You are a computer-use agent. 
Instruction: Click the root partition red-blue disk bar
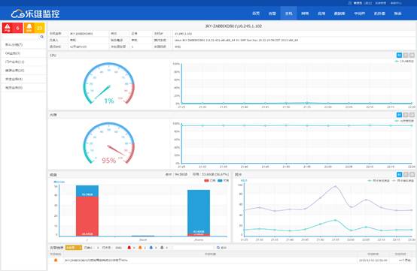[87, 210]
